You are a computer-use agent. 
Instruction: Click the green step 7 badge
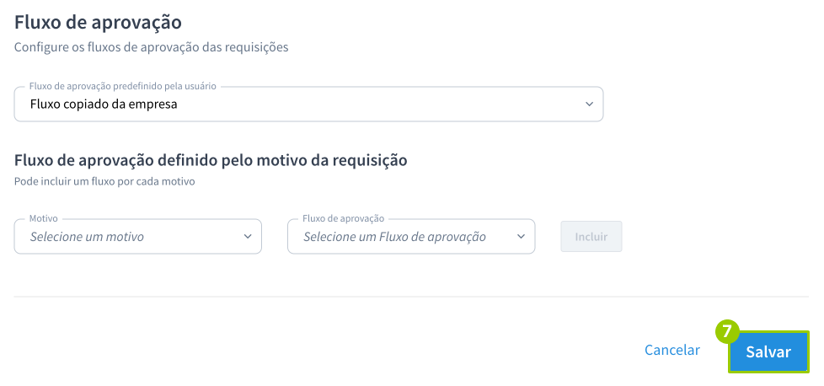[727, 331]
